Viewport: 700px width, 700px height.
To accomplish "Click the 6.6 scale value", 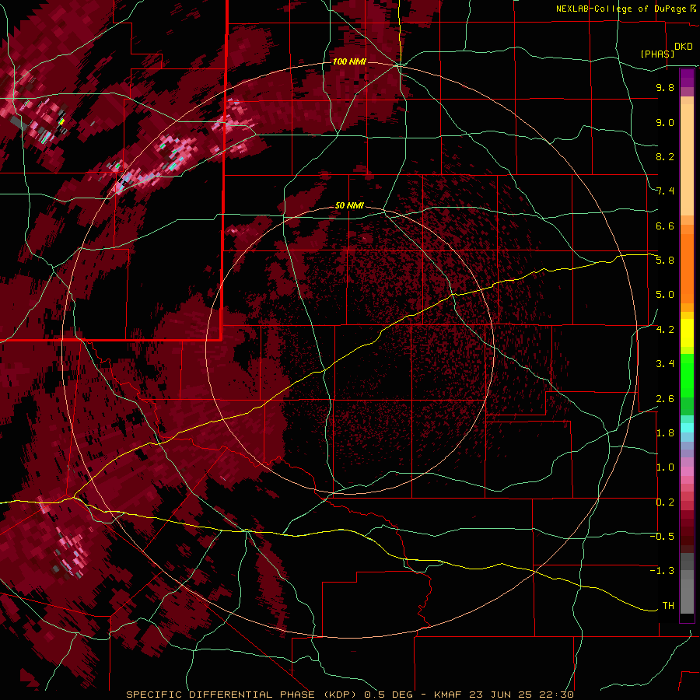I will click(665, 226).
